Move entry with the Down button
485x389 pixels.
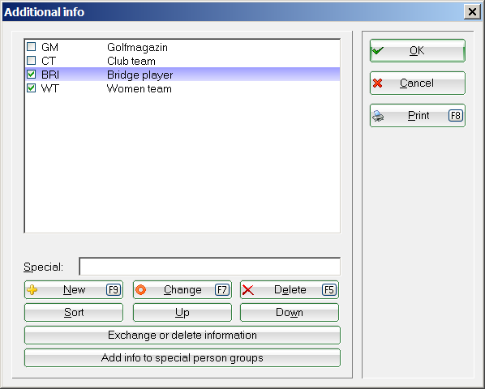point(290,312)
